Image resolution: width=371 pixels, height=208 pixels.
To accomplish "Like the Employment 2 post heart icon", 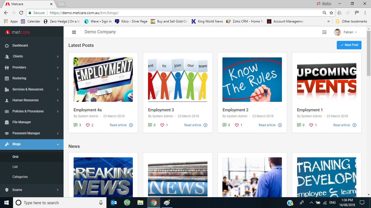I will pyautogui.click(x=237, y=125).
